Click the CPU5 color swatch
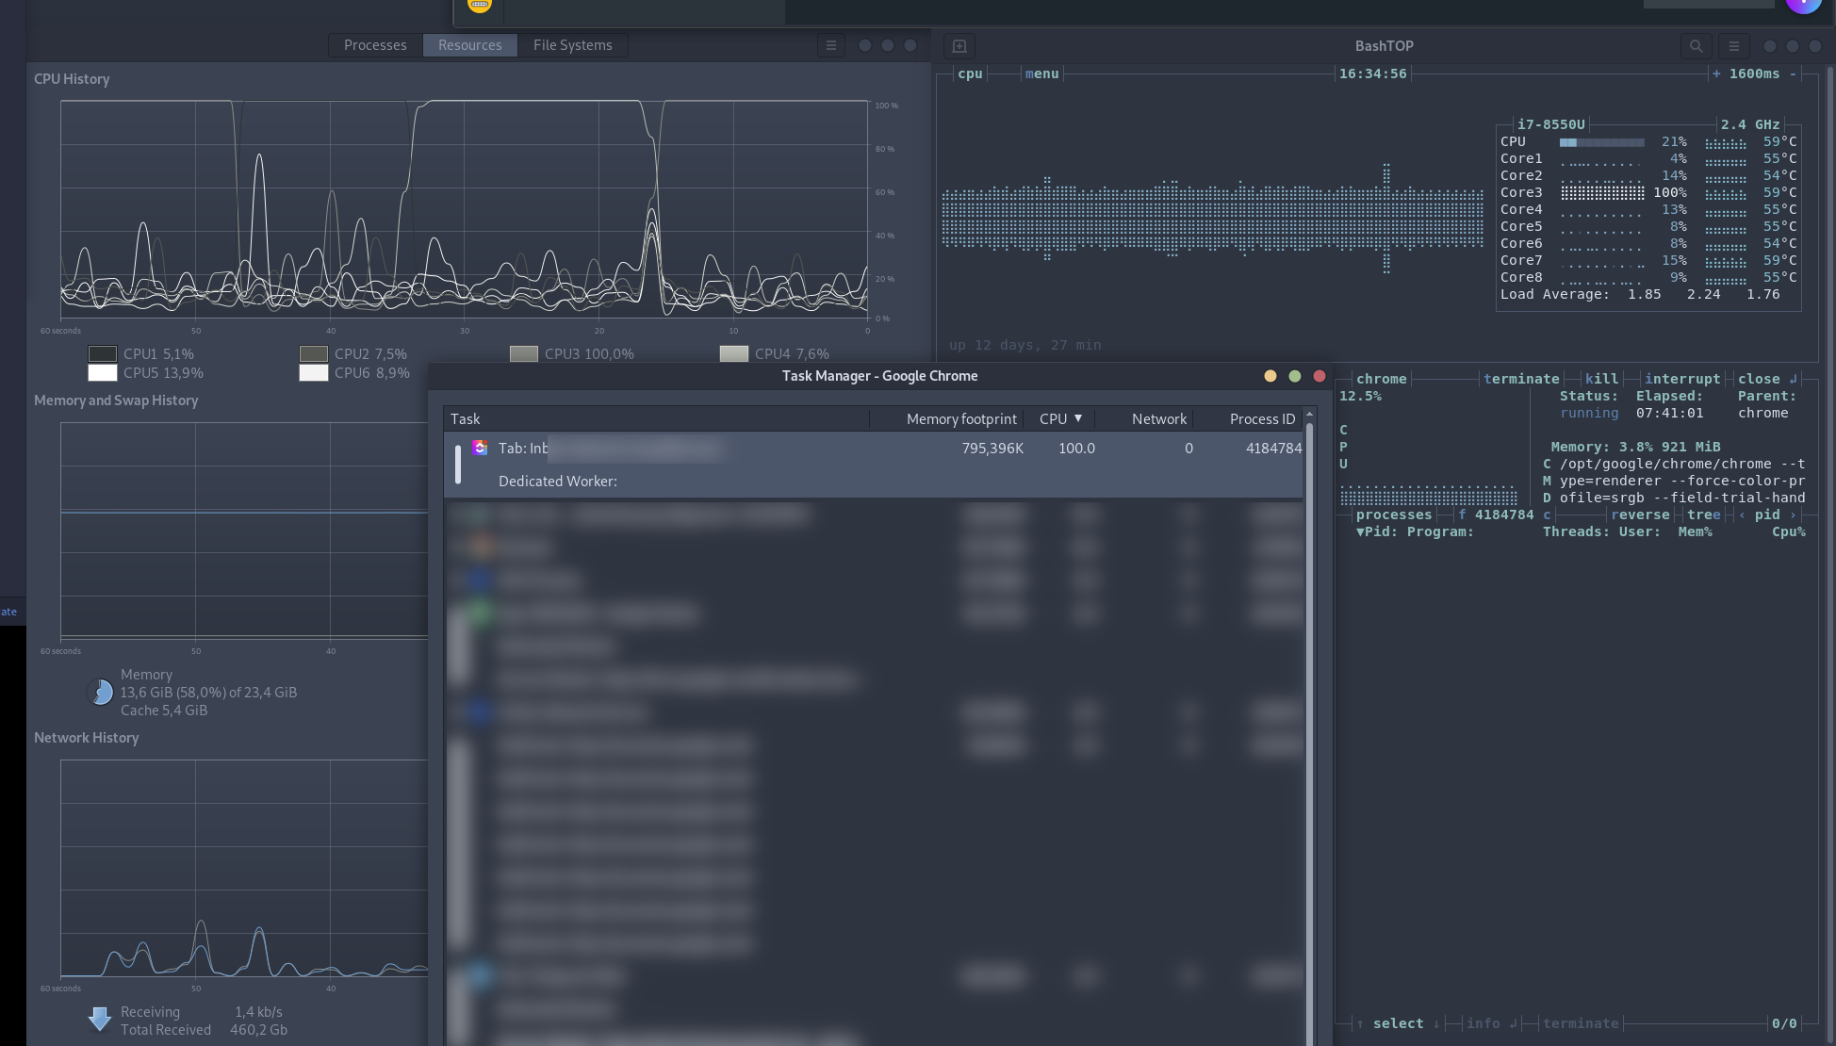Screen dimensions: 1836x1046 [x=102, y=372]
